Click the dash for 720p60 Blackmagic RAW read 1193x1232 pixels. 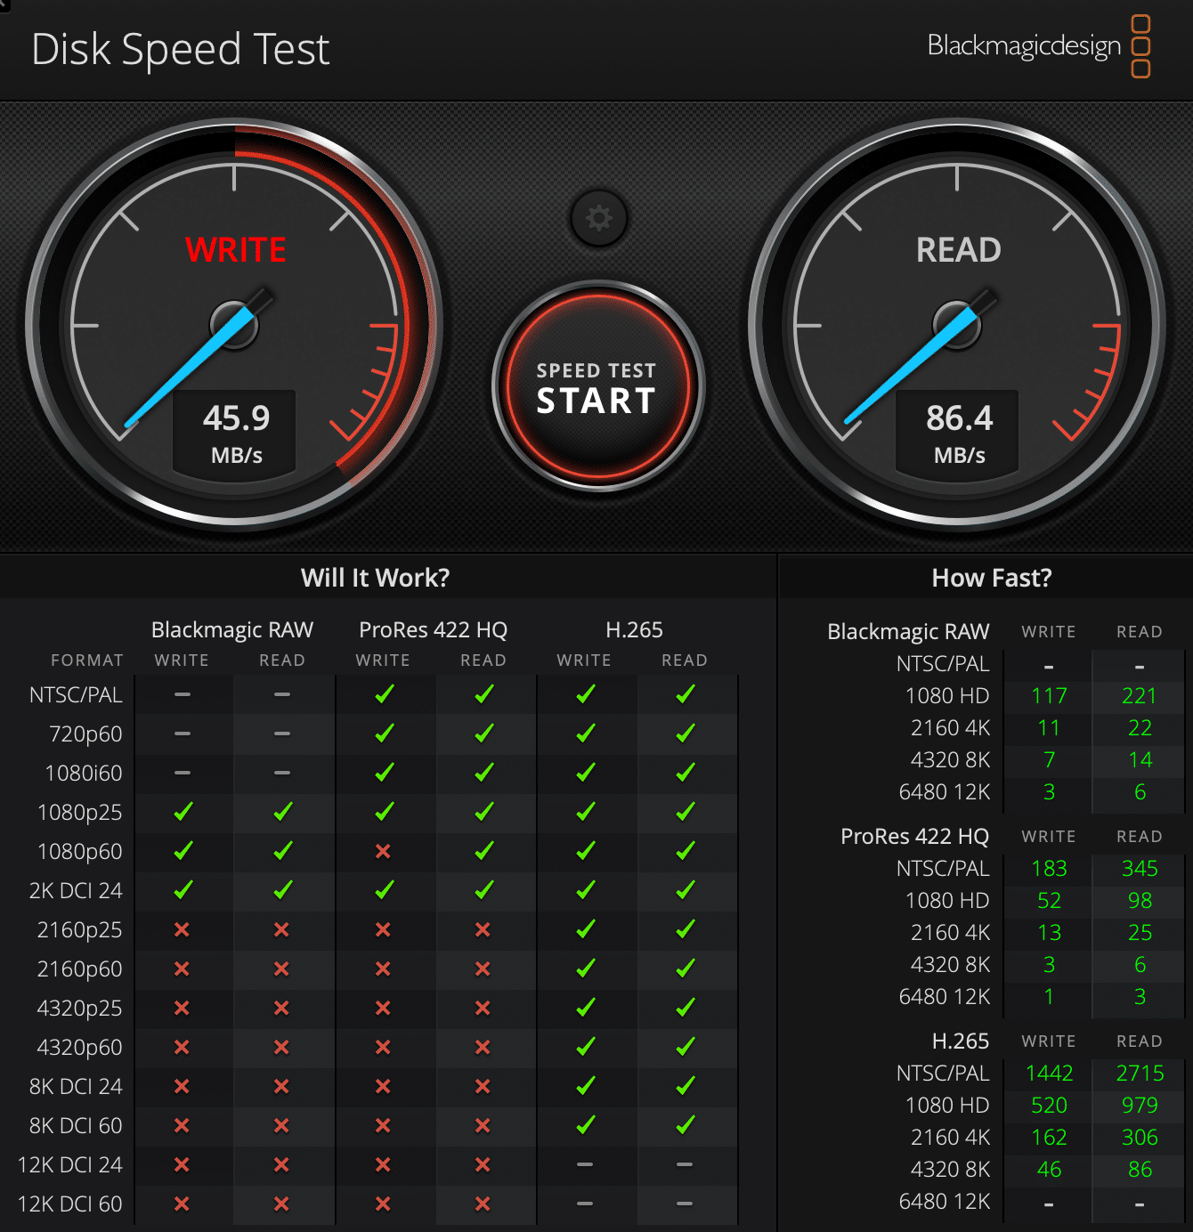pyautogui.click(x=282, y=734)
